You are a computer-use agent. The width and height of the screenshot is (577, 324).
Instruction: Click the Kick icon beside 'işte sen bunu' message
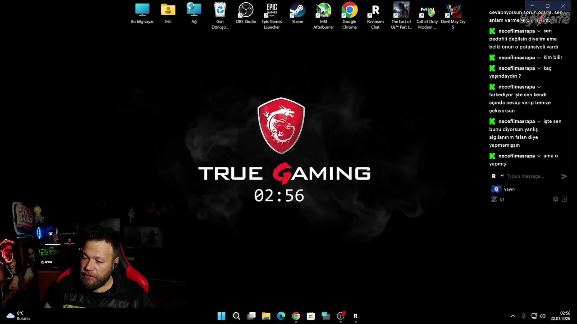click(x=492, y=121)
